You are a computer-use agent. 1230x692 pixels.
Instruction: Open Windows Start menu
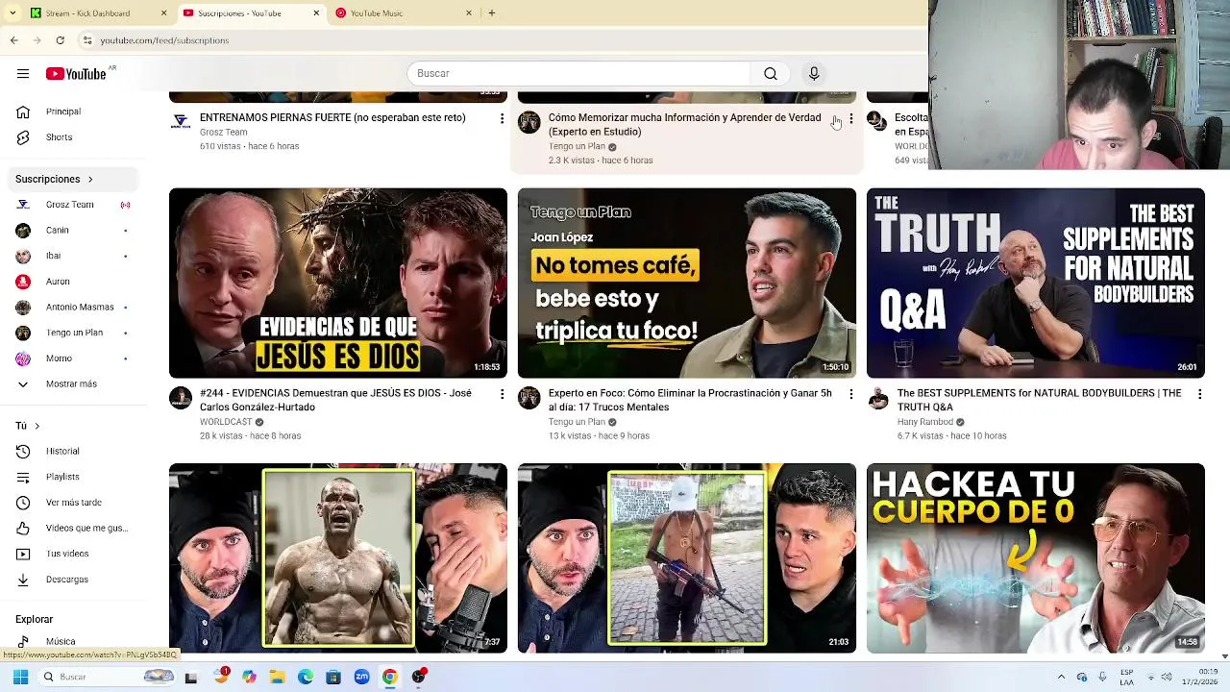pyautogui.click(x=20, y=677)
